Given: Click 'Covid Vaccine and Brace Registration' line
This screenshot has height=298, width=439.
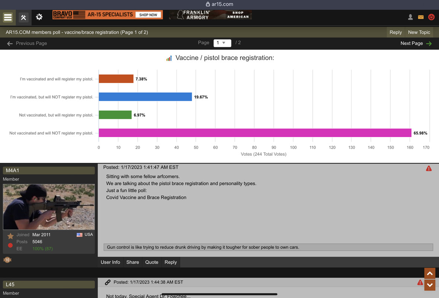Looking at the screenshot, I should coord(146,197).
